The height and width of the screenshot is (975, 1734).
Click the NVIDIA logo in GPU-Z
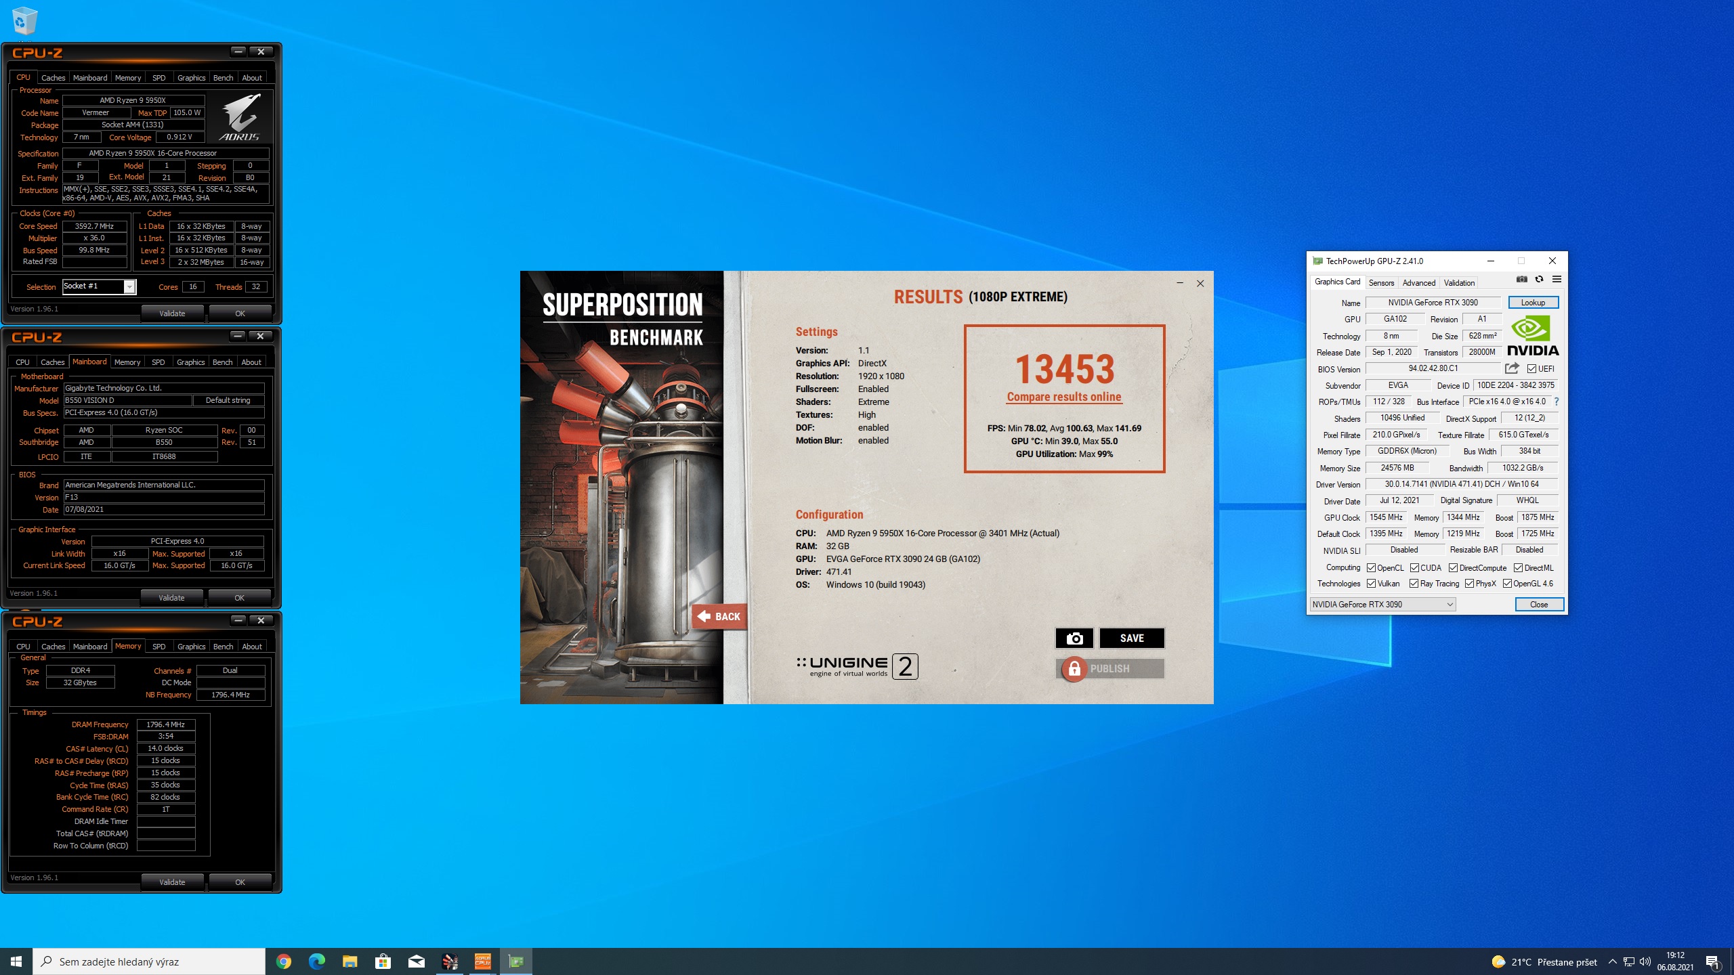pyautogui.click(x=1533, y=336)
